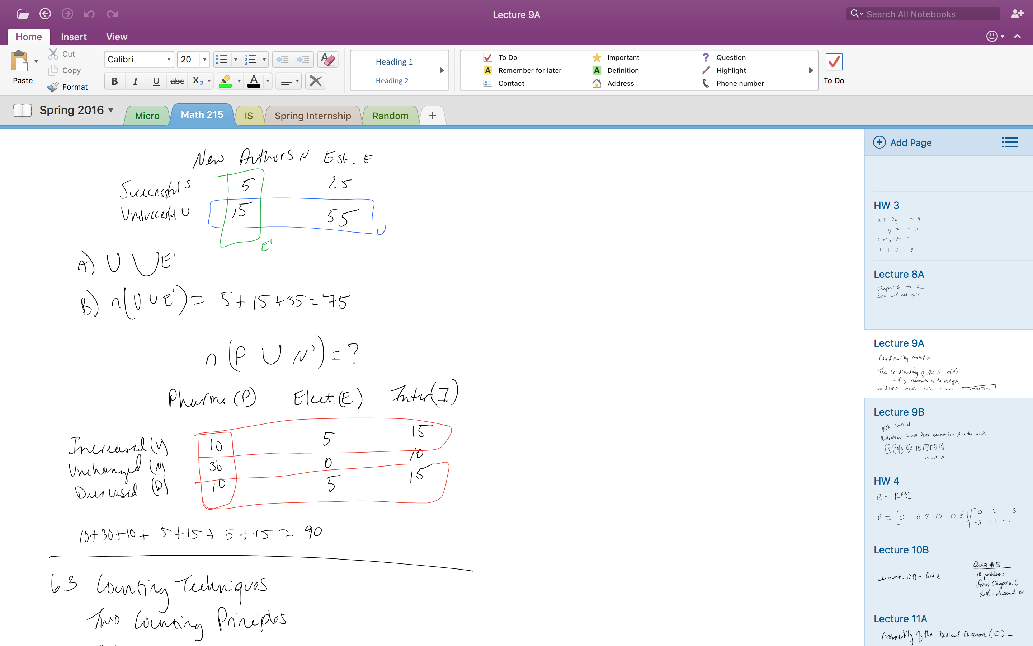Toggle Italic formatting

tap(135, 81)
